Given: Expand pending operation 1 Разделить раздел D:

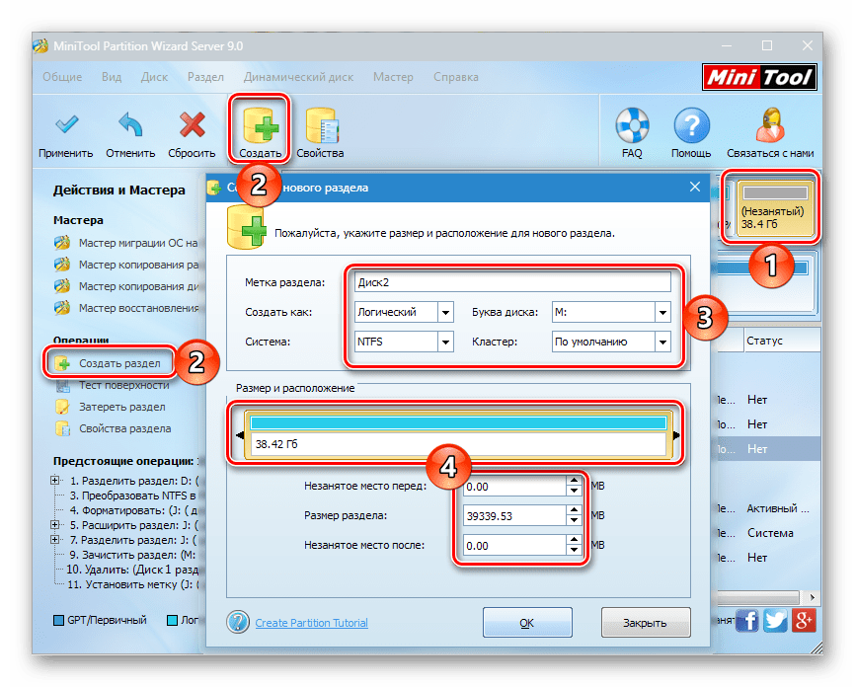Looking at the screenshot, I should [54, 481].
